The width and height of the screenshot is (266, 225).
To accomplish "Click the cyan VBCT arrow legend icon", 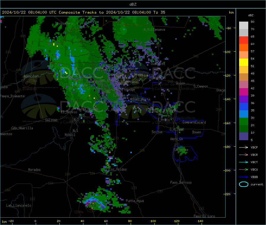I will 244,162.
